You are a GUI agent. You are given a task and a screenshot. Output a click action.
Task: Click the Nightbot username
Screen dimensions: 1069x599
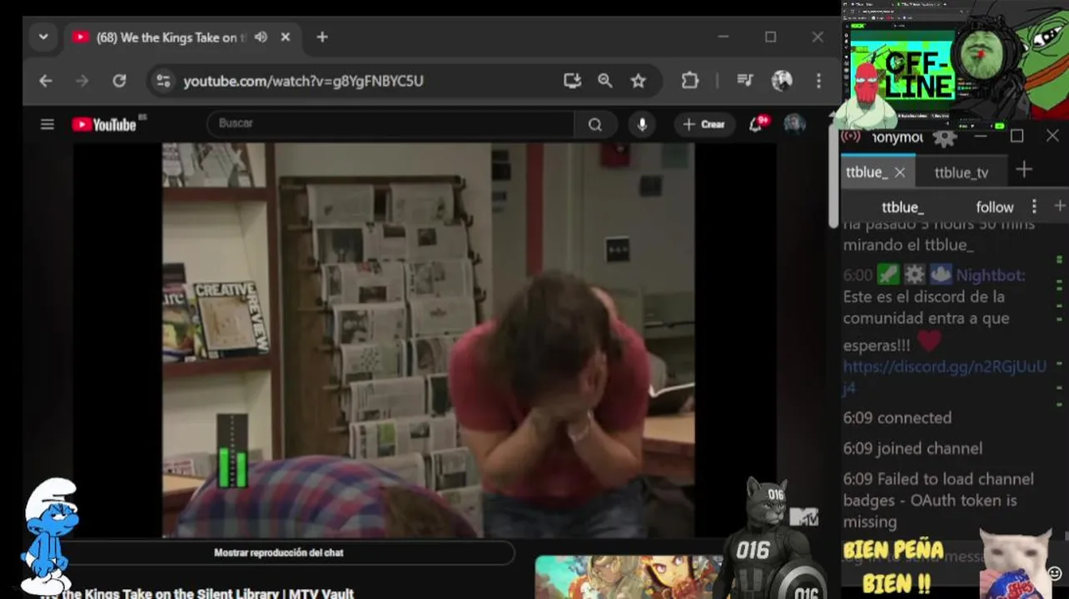click(x=990, y=275)
